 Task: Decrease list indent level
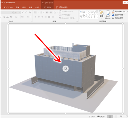point(47,13)
